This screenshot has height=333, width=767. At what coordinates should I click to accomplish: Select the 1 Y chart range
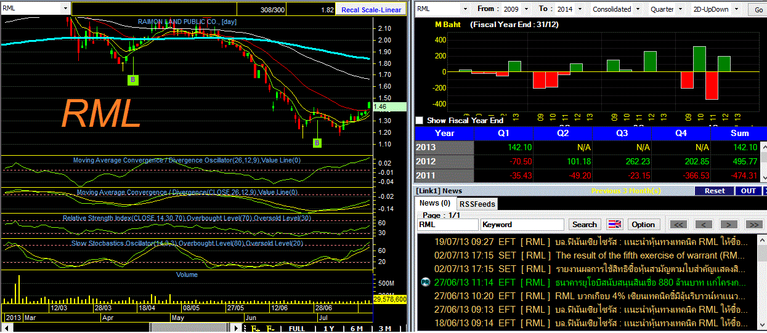point(329,329)
